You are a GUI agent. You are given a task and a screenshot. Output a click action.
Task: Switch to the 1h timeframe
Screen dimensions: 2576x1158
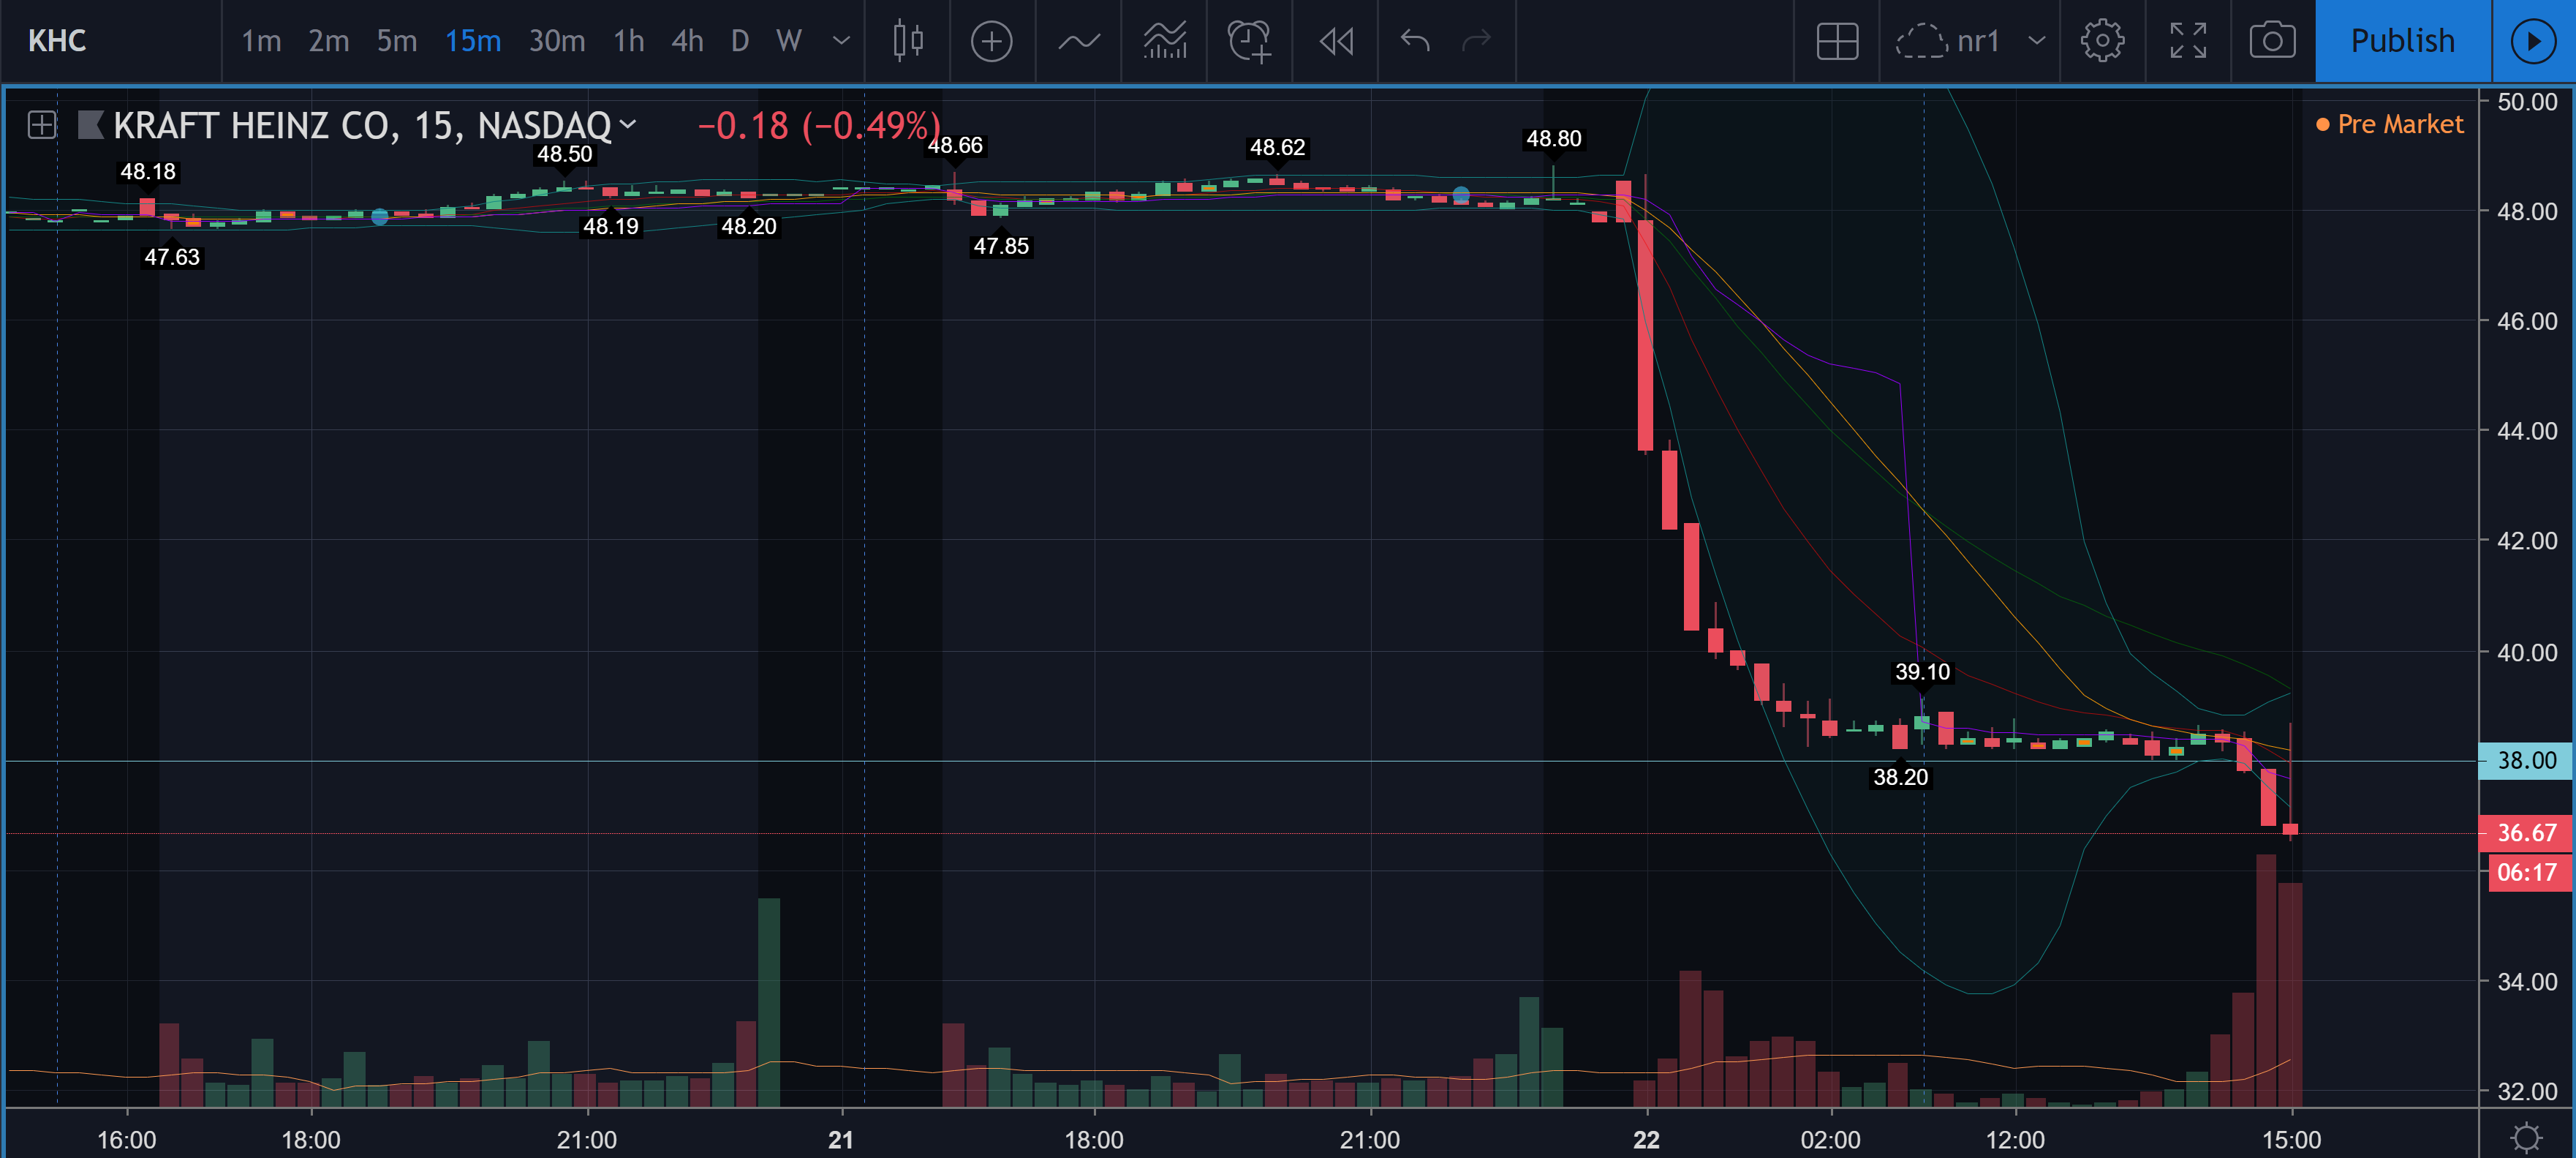[628, 41]
